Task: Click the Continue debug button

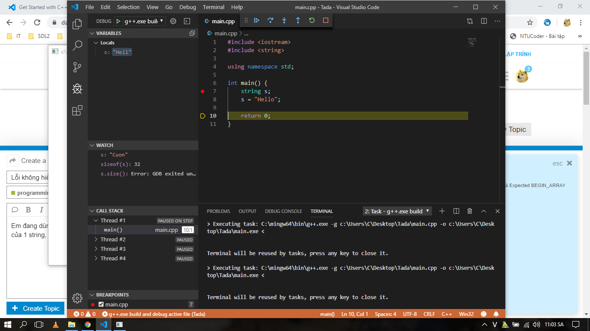Action: (257, 20)
